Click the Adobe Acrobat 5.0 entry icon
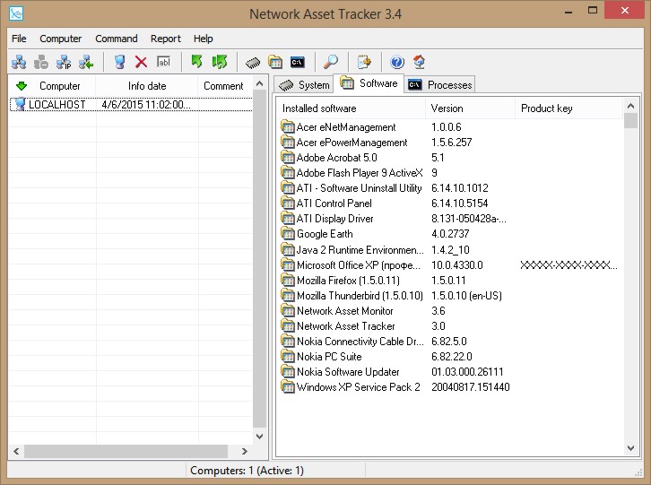Viewport: 651px width, 485px height. [x=288, y=158]
